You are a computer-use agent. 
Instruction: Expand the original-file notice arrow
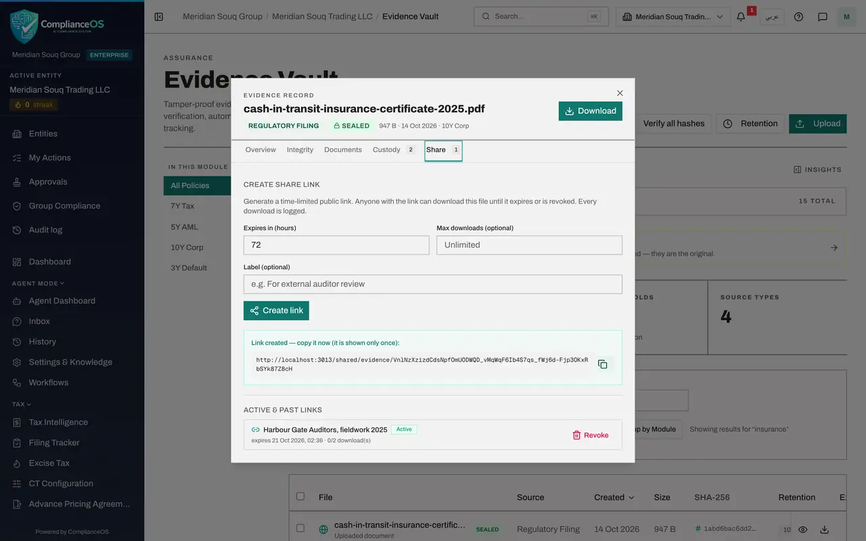click(x=834, y=248)
